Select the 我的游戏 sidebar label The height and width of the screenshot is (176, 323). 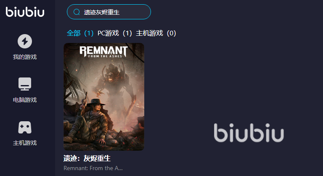pyautogui.click(x=25, y=57)
